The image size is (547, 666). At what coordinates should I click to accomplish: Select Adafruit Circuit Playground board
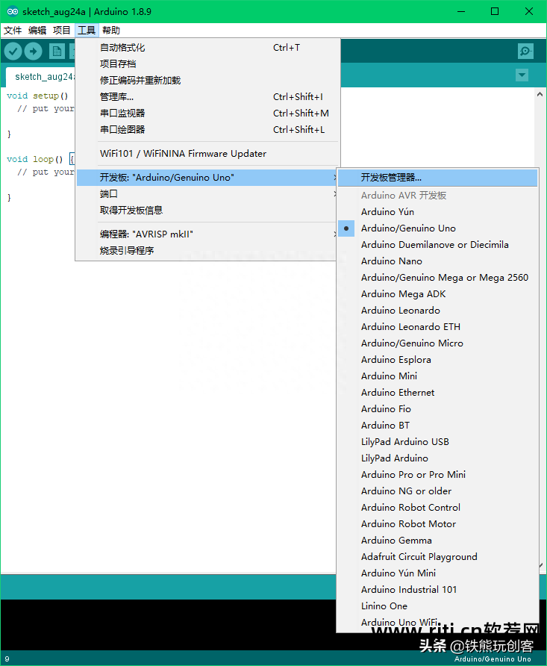pyautogui.click(x=437, y=557)
